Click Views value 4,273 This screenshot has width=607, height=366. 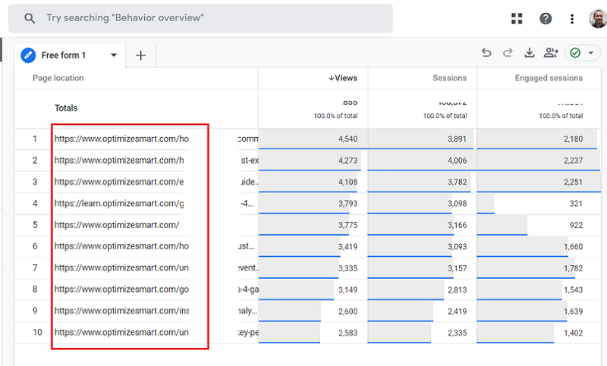(348, 161)
